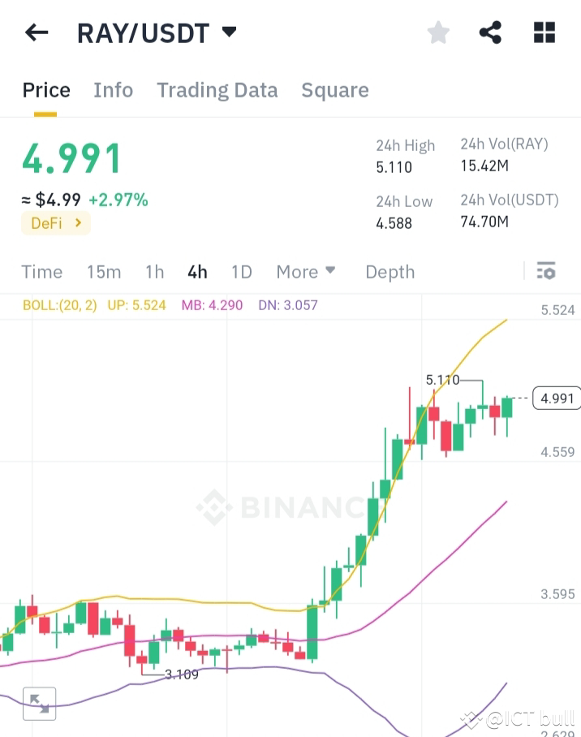Tap the back arrow to exit chart
Screen dimensions: 581x737
[x=36, y=32]
